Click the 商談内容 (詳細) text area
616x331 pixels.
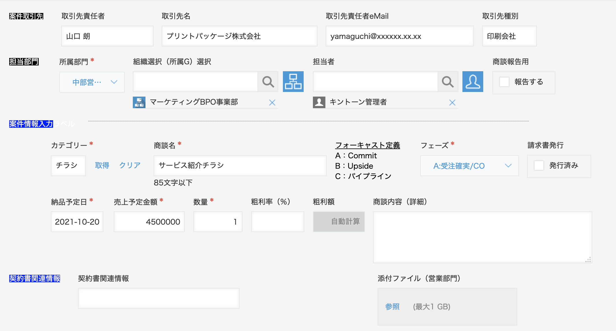pos(482,237)
